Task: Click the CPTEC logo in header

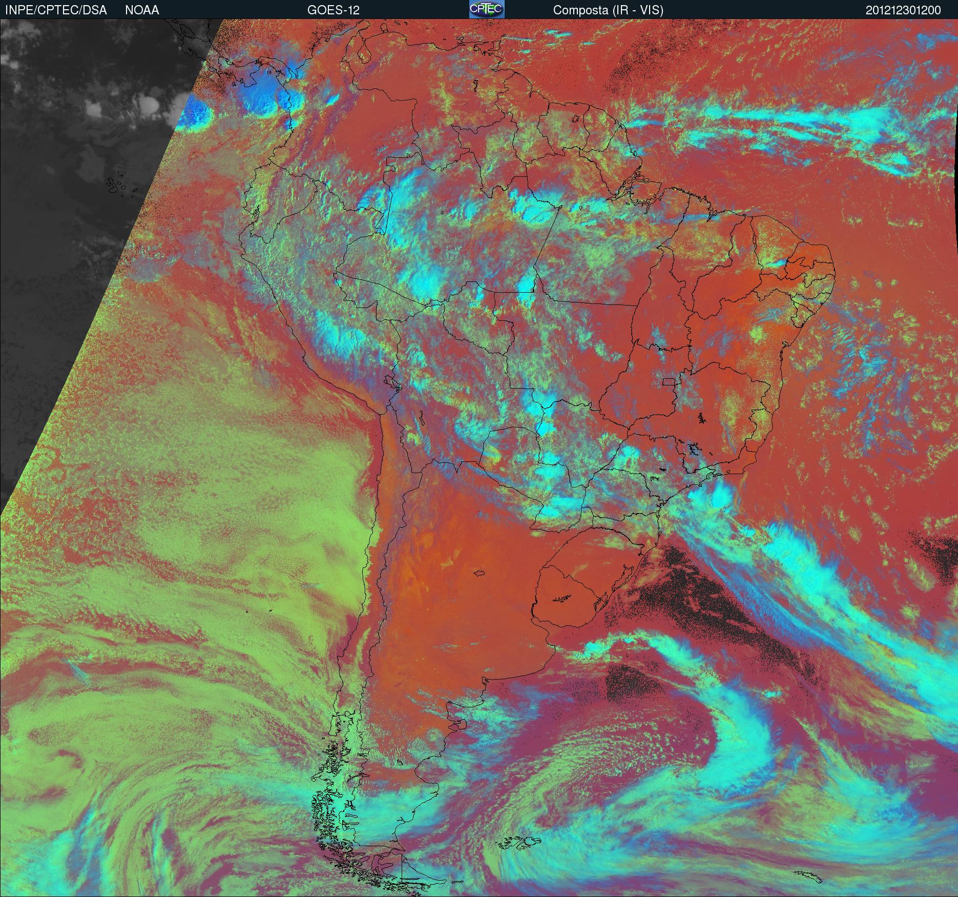Action: point(487,9)
